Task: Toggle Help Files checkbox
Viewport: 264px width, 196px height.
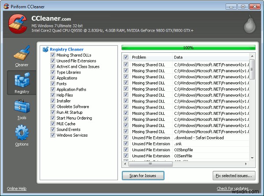Action: (x=53, y=95)
